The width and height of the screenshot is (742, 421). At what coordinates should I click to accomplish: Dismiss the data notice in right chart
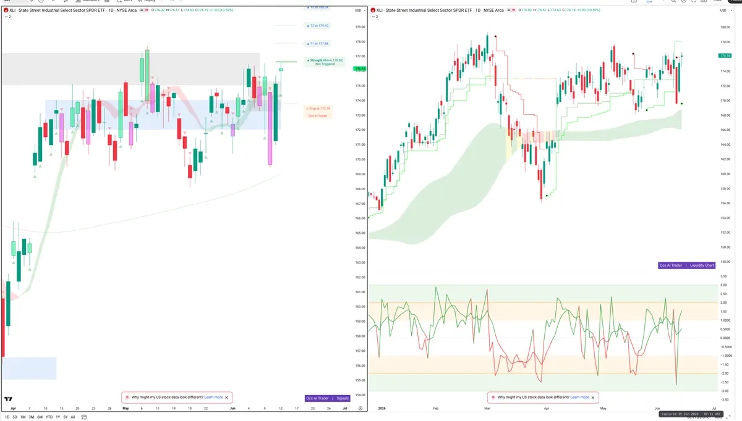pyautogui.click(x=593, y=398)
